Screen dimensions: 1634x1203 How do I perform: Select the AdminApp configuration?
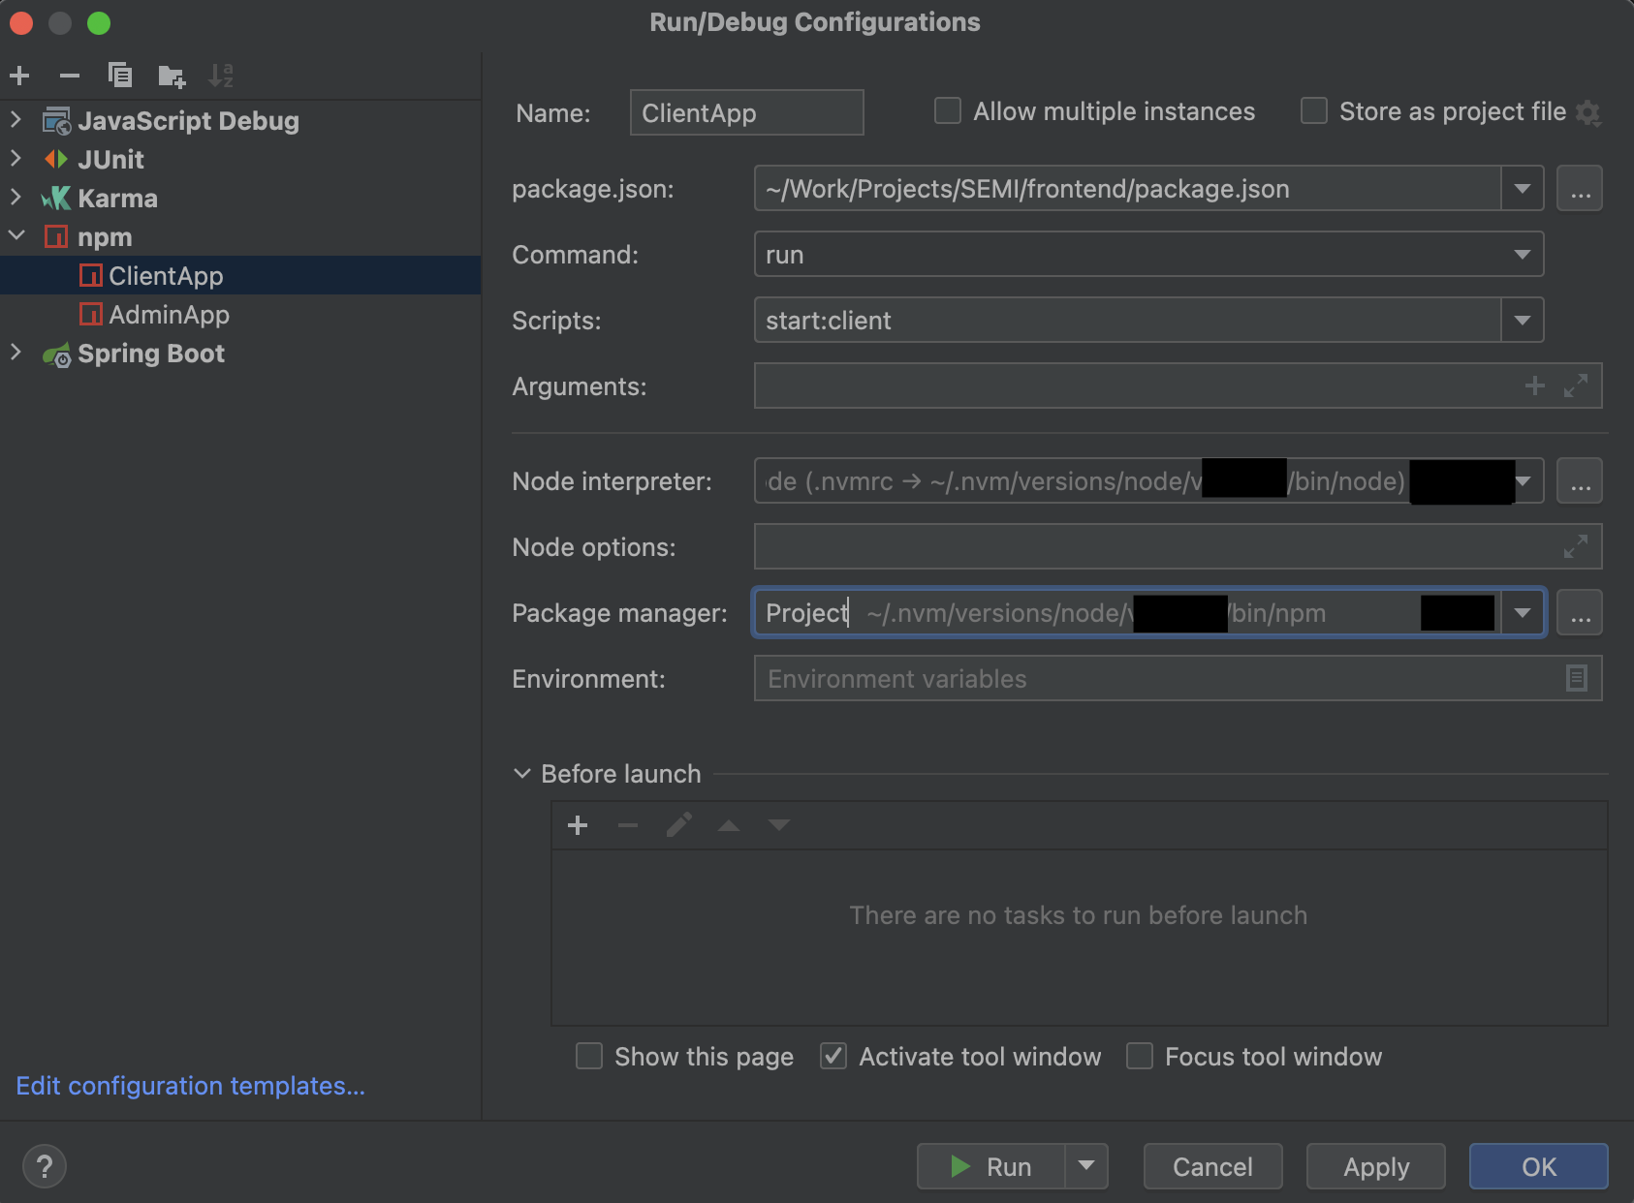click(169, 315)
